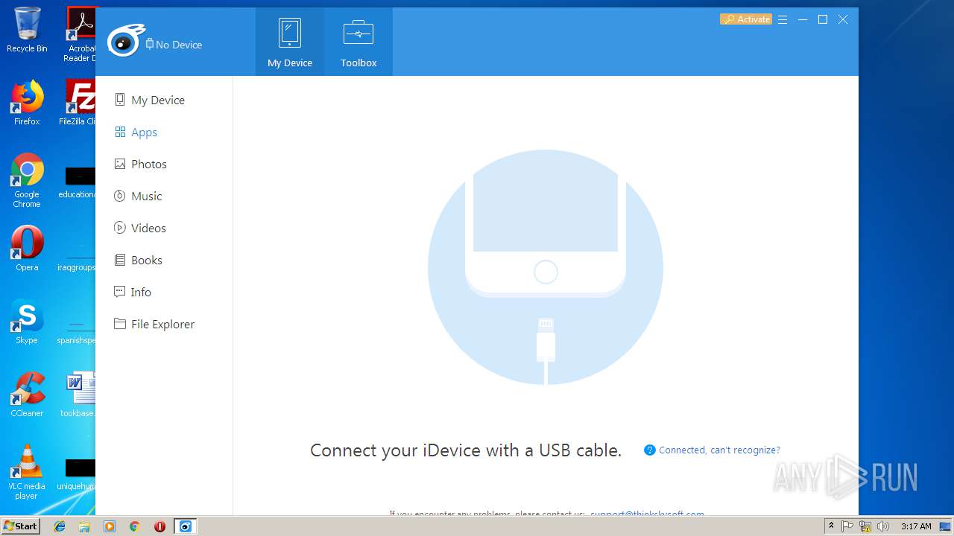Click the Videos play icon

tap(119, 228)
